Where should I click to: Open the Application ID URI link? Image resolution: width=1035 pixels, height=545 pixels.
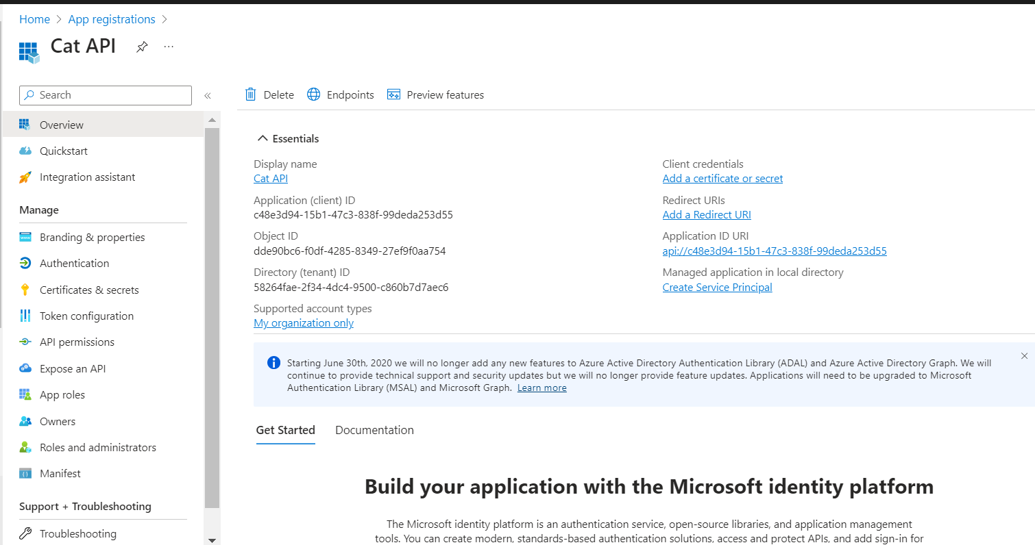tap(775, 251)
